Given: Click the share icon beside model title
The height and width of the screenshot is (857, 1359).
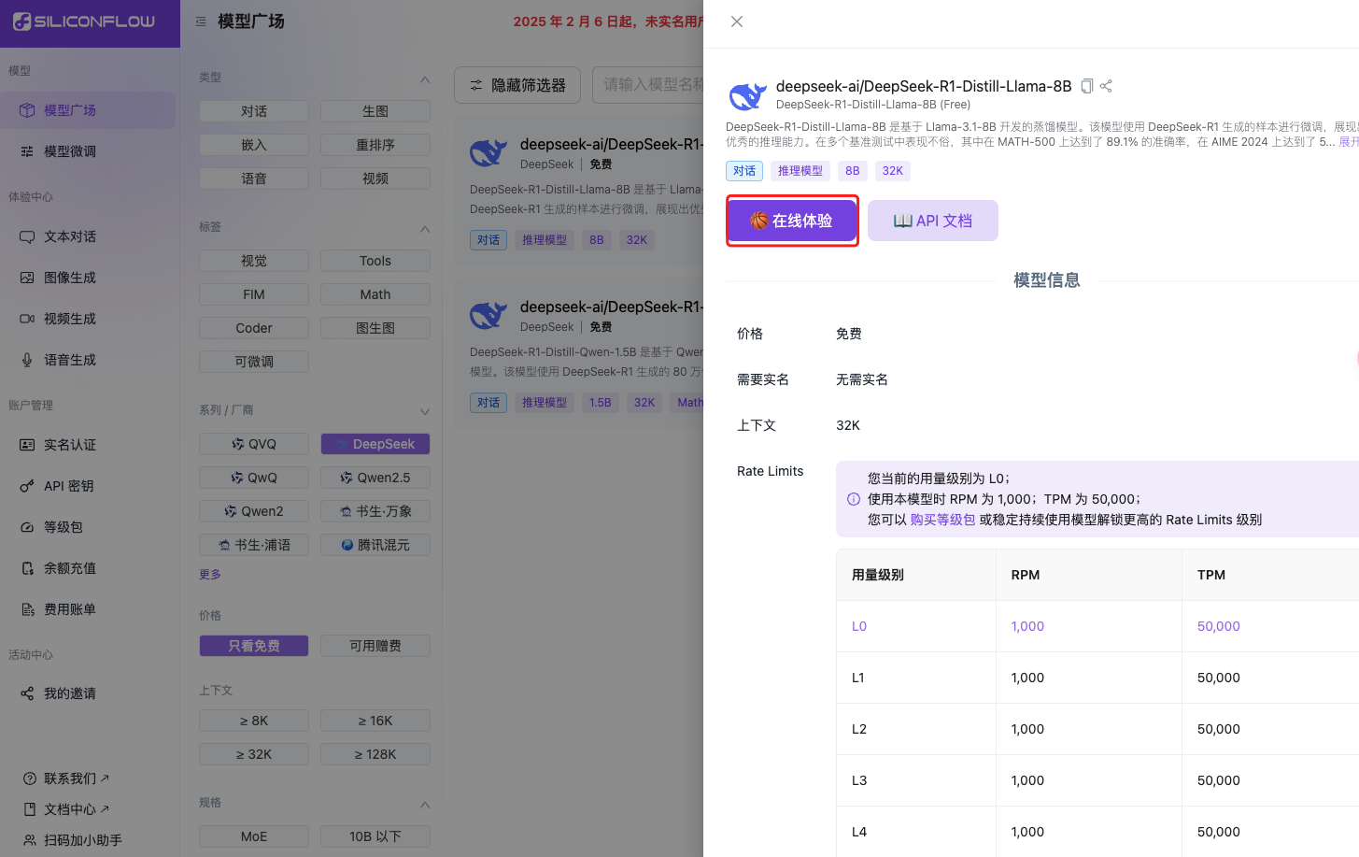Looking at the screenshot, I should point(1106,86).
